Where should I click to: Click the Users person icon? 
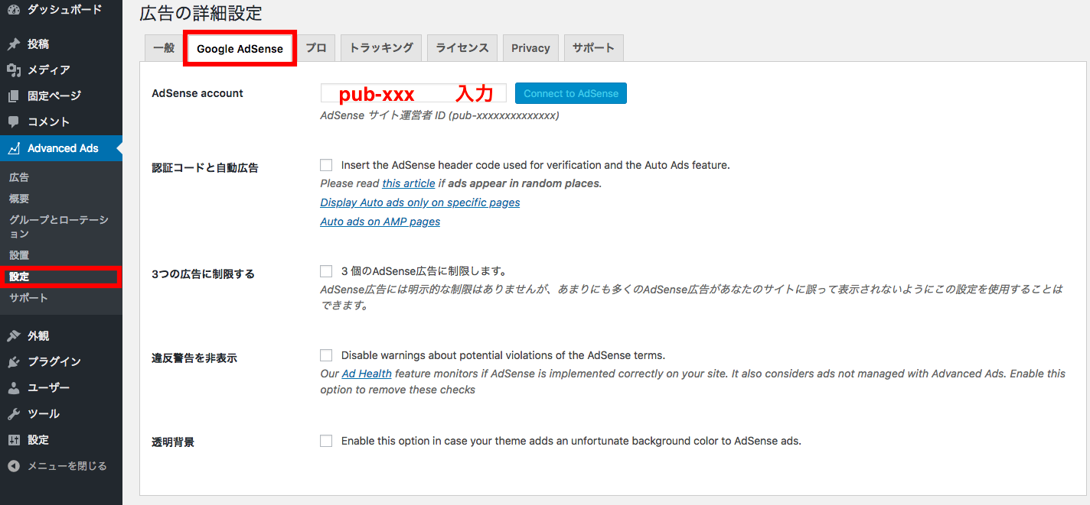14,388
